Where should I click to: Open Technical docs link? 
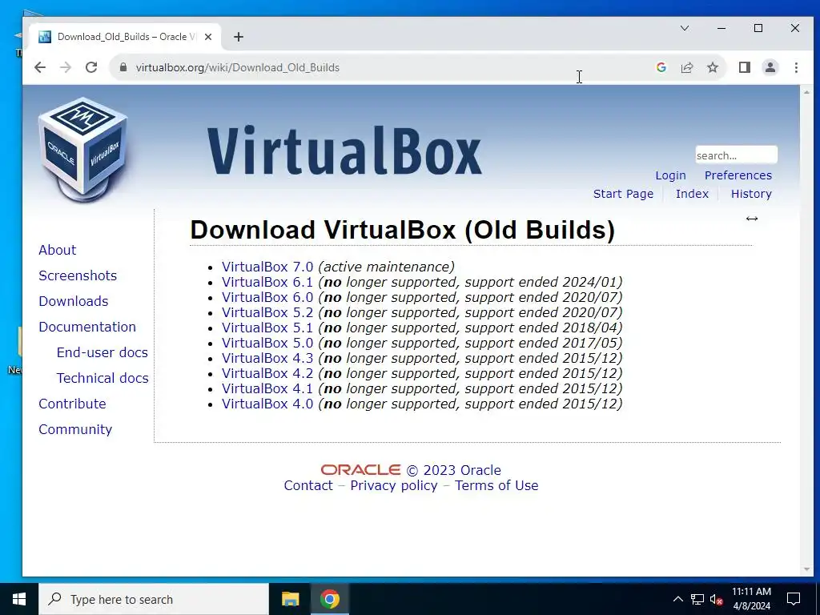click(102, 378)
